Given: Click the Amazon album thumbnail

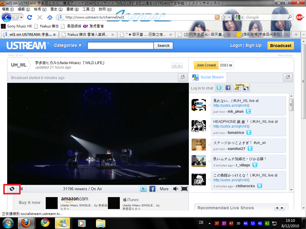Looking at the screenshot, I should click(52, 203).
